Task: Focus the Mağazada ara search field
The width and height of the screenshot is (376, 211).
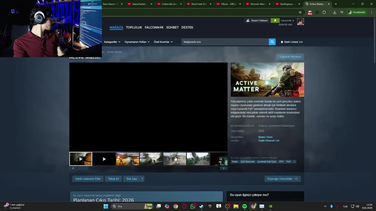Action: pyautogui.click(x=225, y=42)
